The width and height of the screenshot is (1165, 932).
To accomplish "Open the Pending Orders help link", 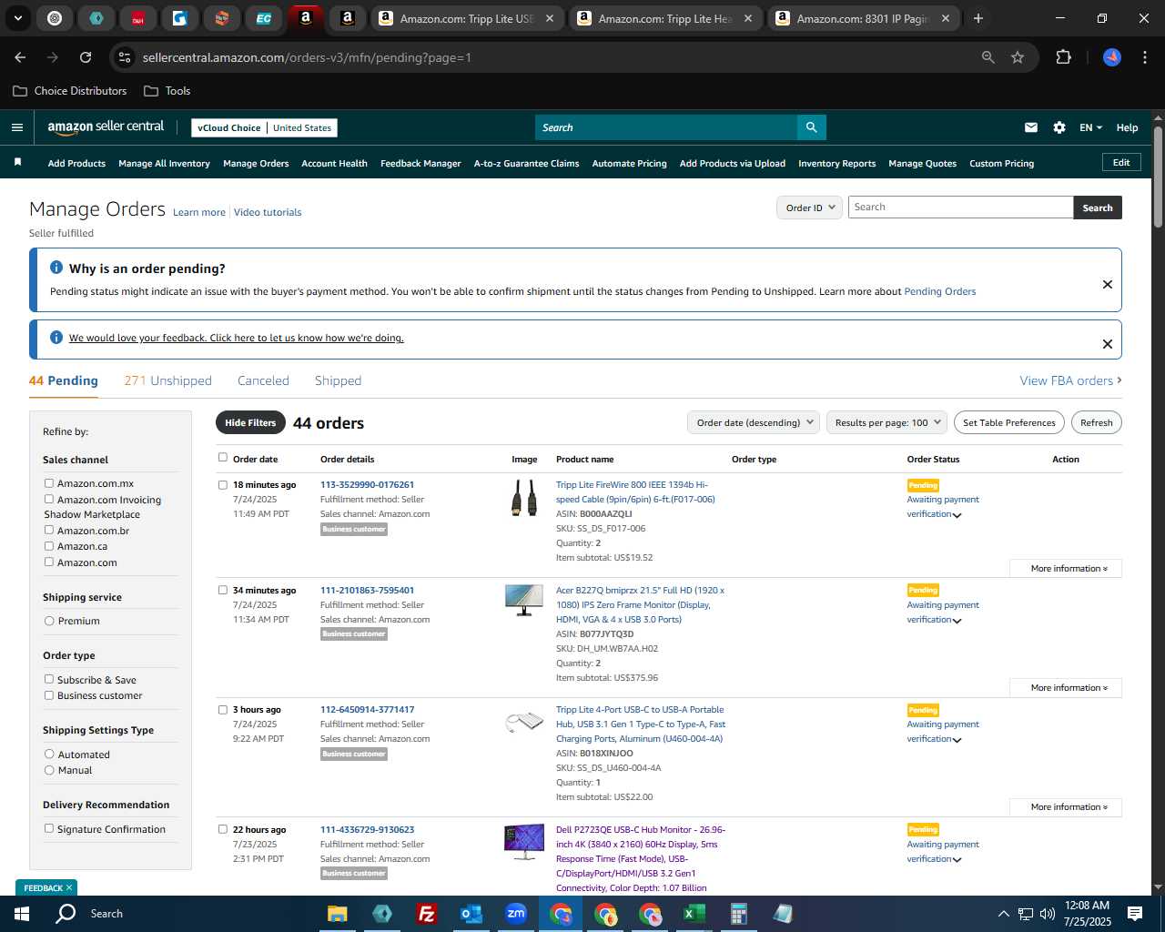I will [x=939, y=291].
